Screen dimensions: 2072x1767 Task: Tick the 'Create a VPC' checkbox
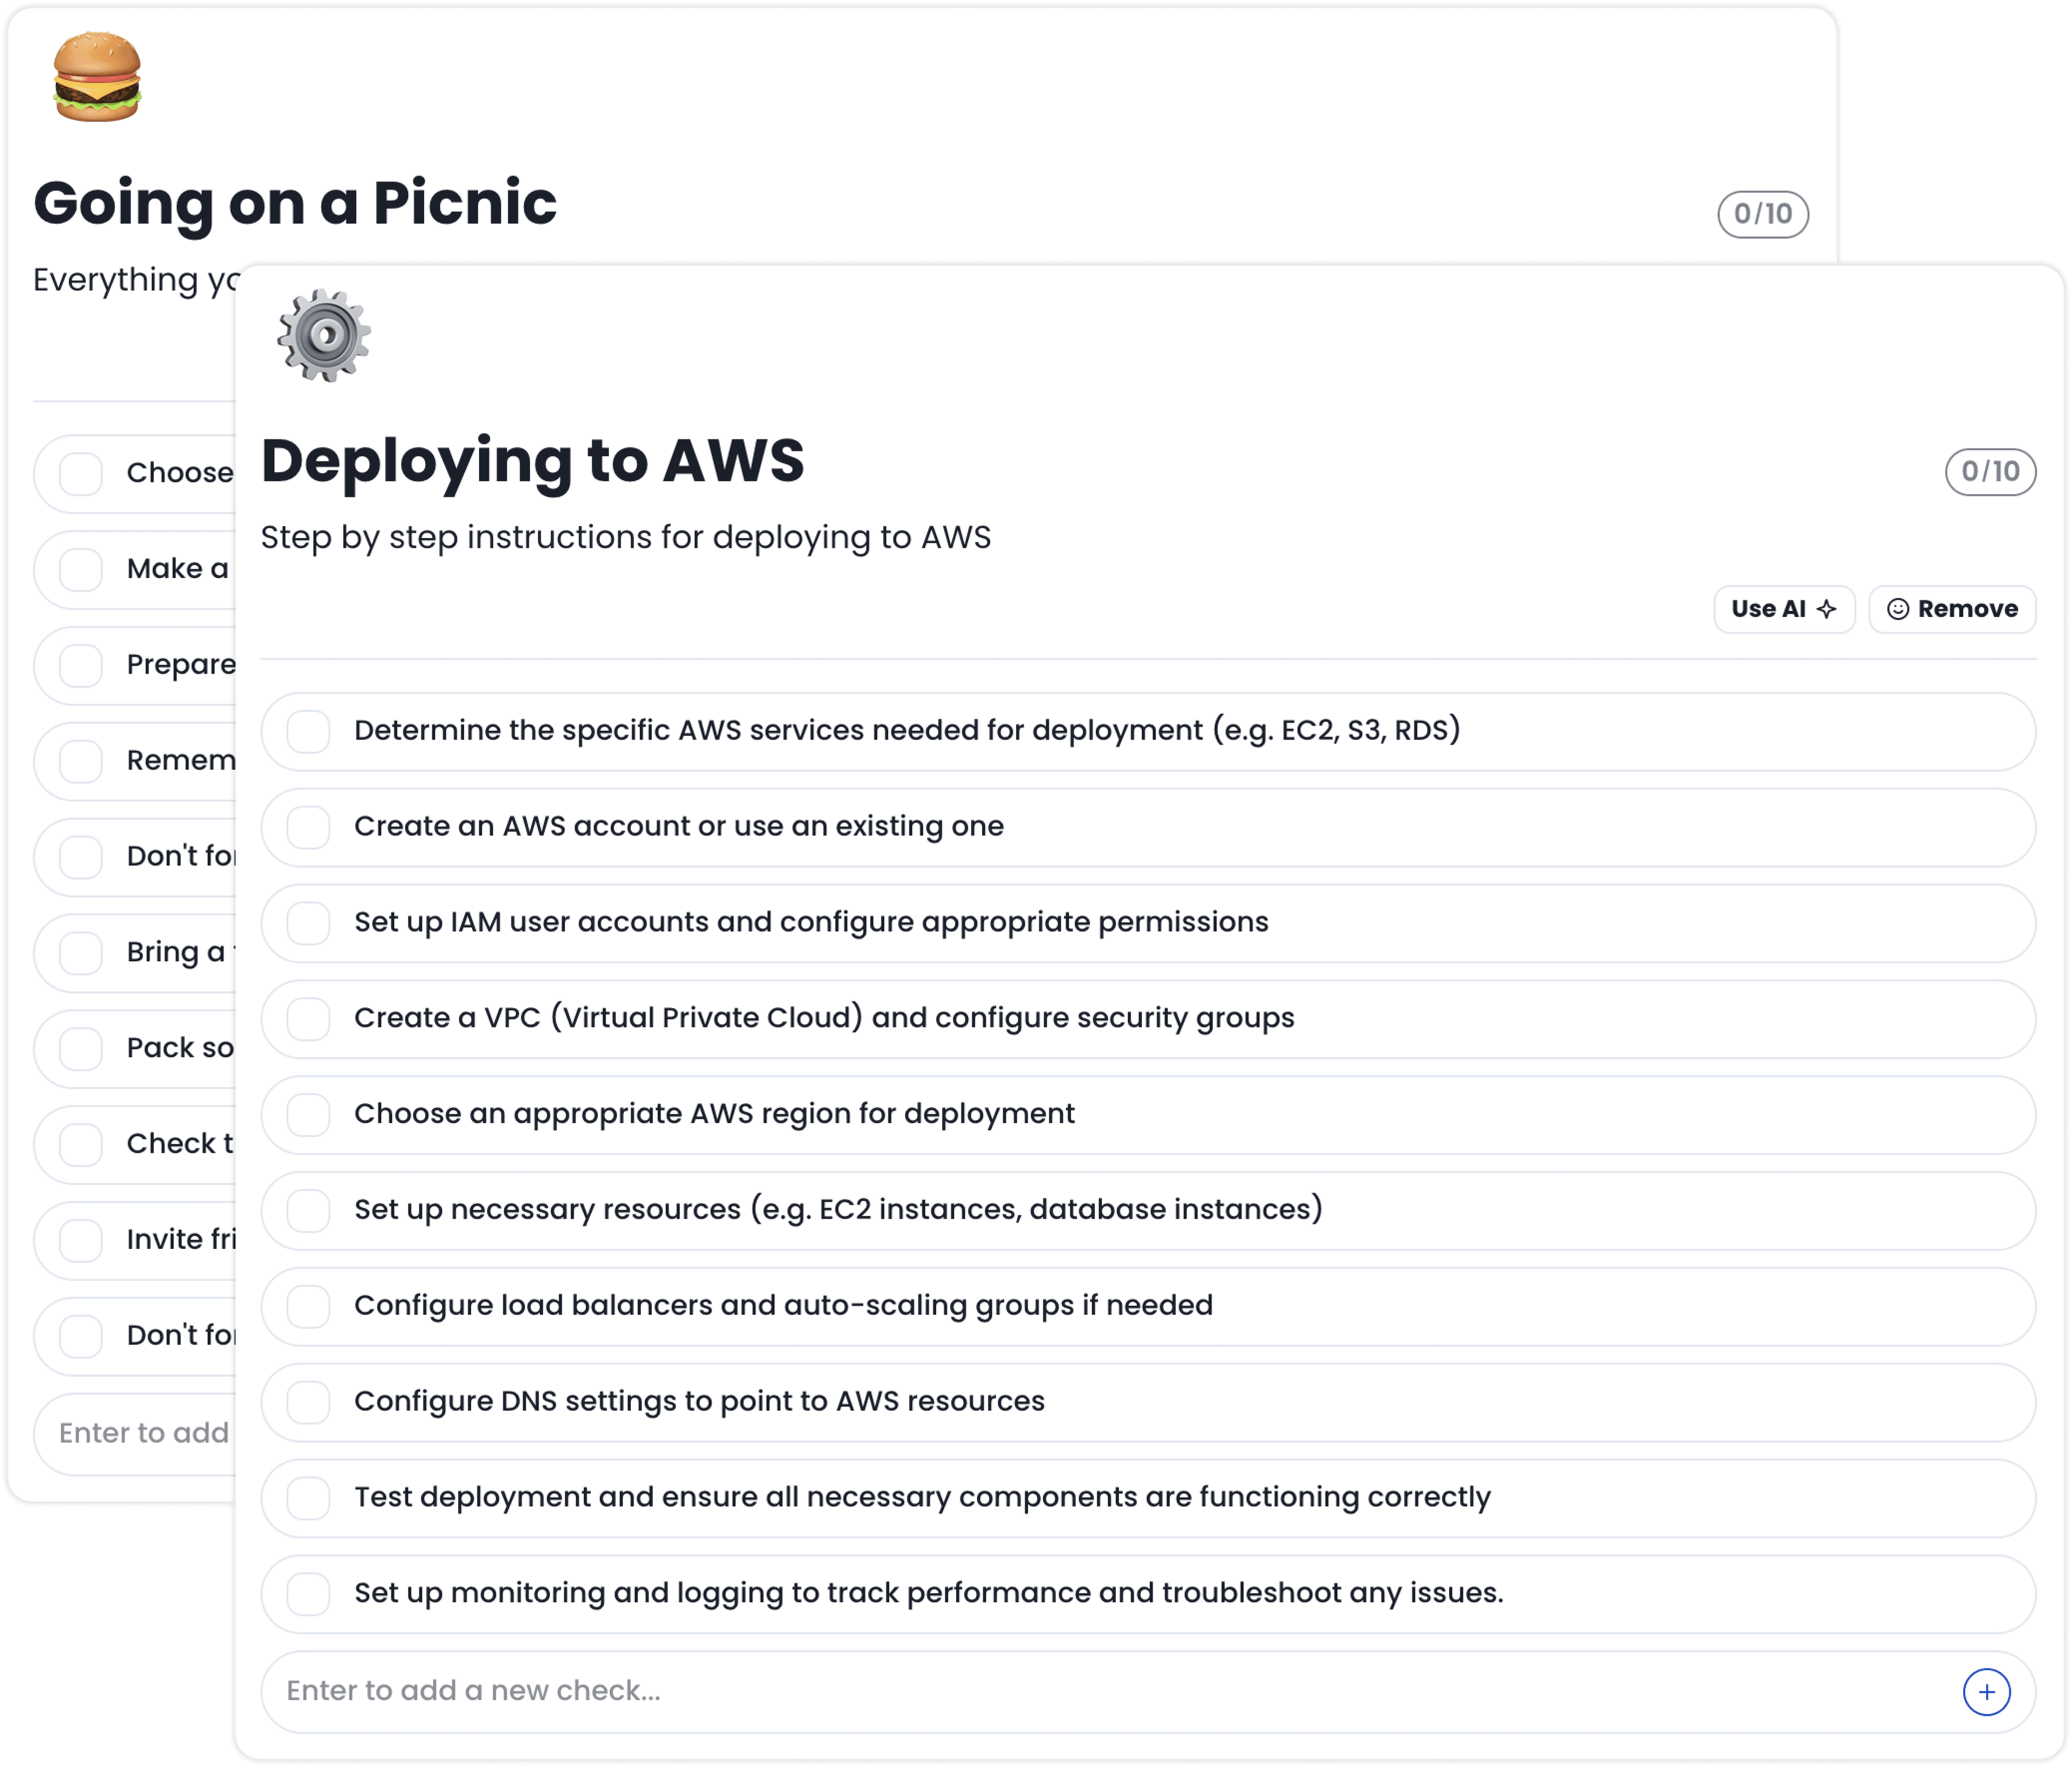(x=308, y=1019)
